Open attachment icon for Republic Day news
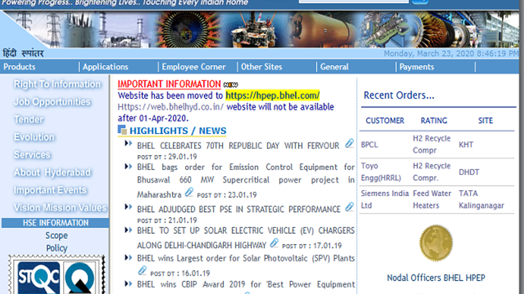 point(349,143)
